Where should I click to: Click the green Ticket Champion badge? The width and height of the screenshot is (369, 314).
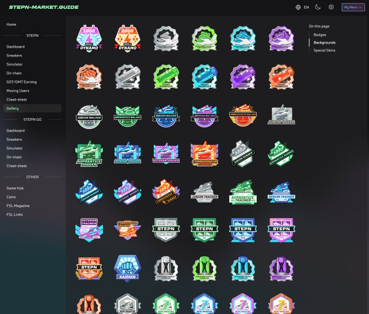[x=166, y=77]
